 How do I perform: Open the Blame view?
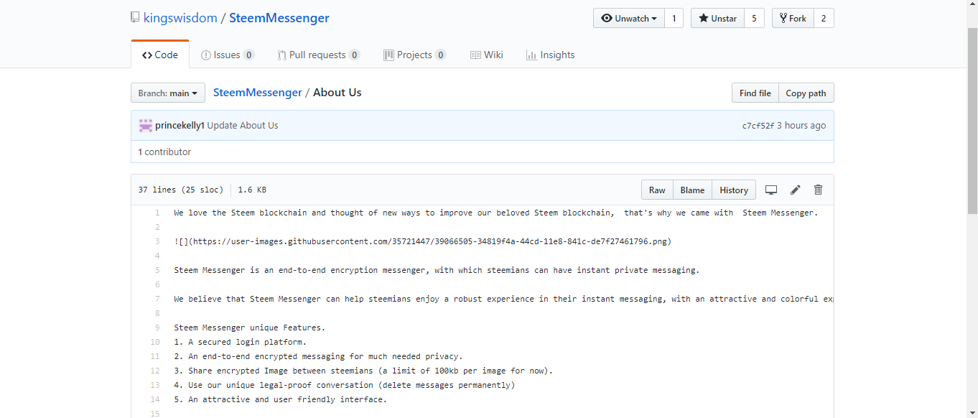pyautogui.click(x=692, y=190)
